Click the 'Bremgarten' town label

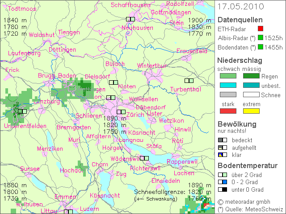coord(74,128)
